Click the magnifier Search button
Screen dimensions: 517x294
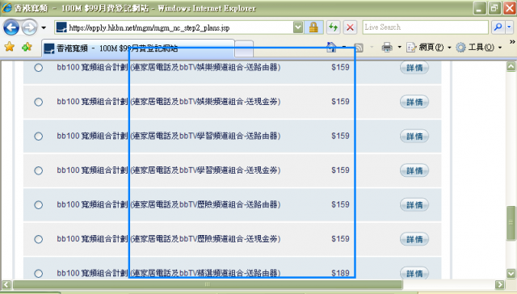click(498, 27)
